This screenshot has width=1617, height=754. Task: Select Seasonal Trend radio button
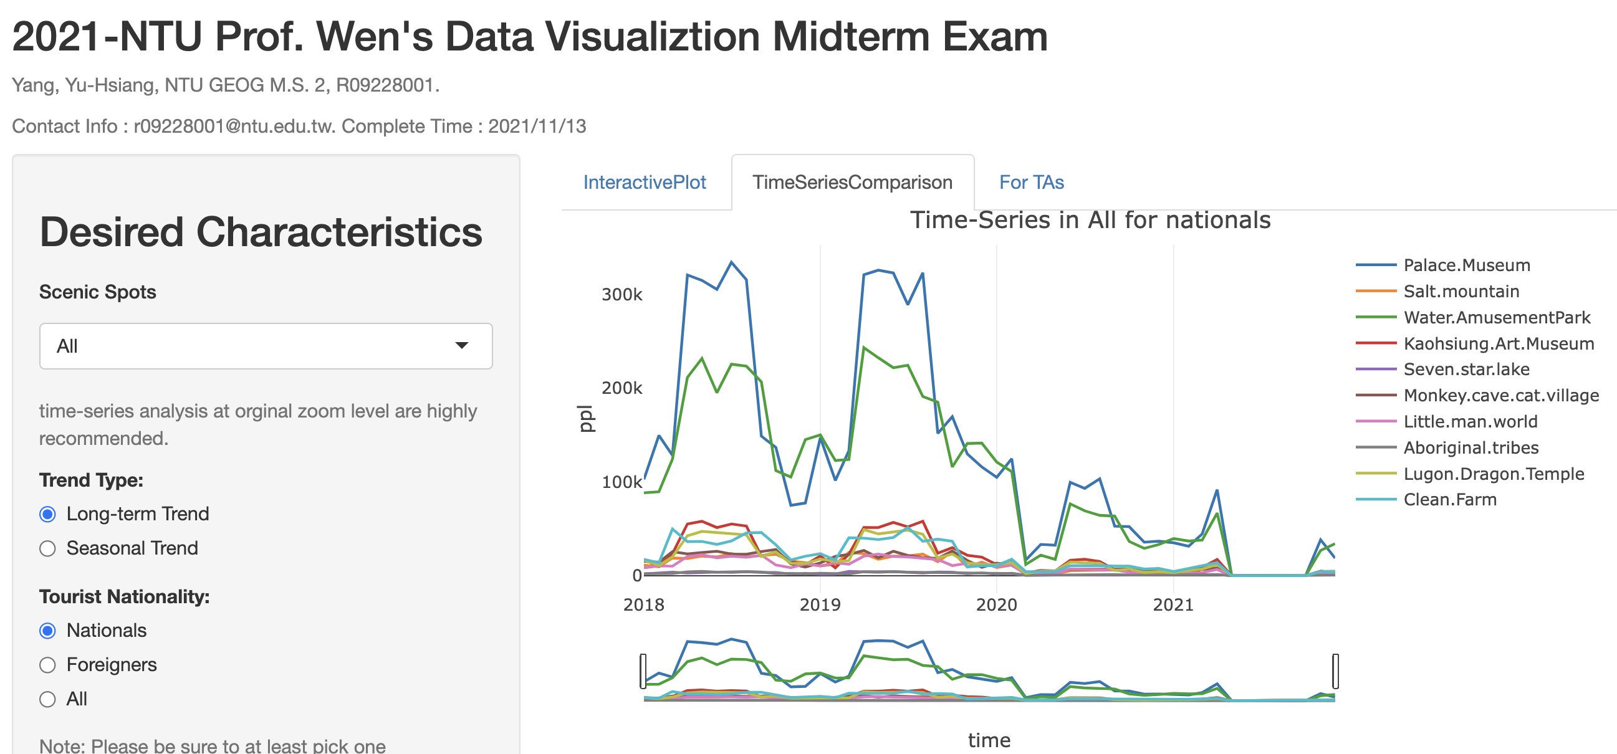pos(48,548)
